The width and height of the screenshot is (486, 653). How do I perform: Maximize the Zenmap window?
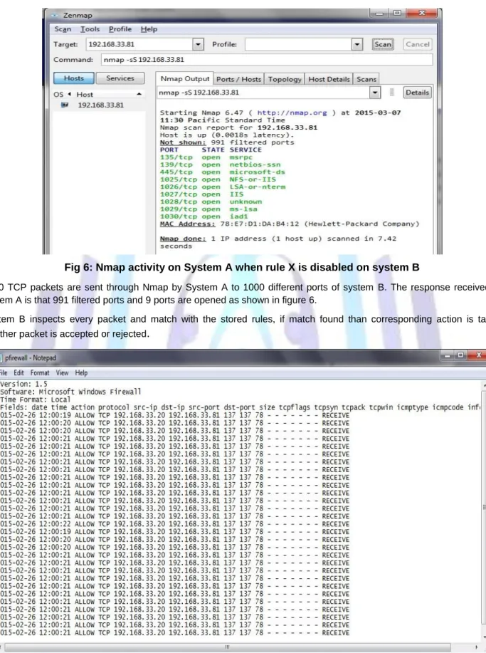tap(397, 14)
